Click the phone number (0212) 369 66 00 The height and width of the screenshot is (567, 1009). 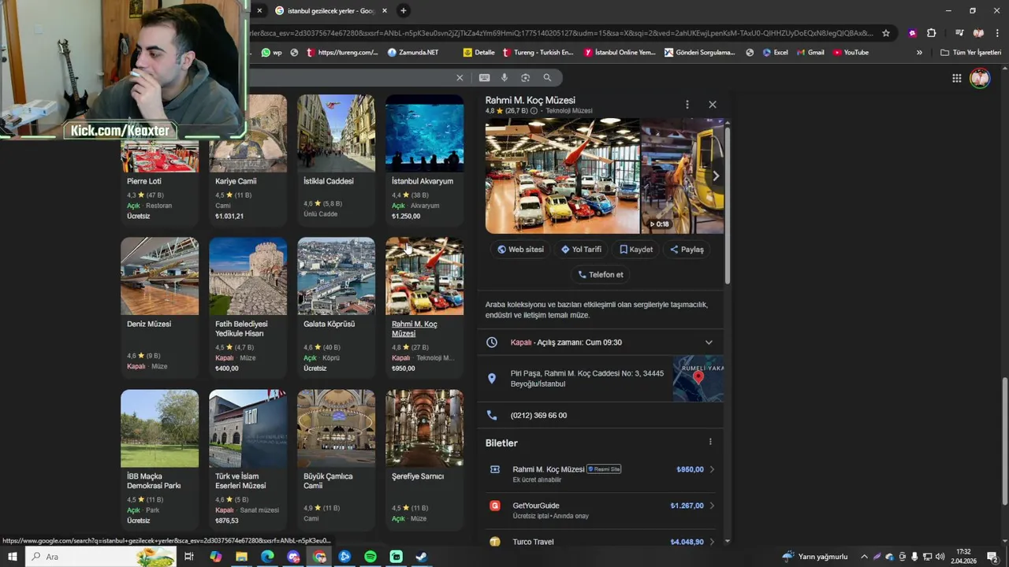tap(538, 415)
